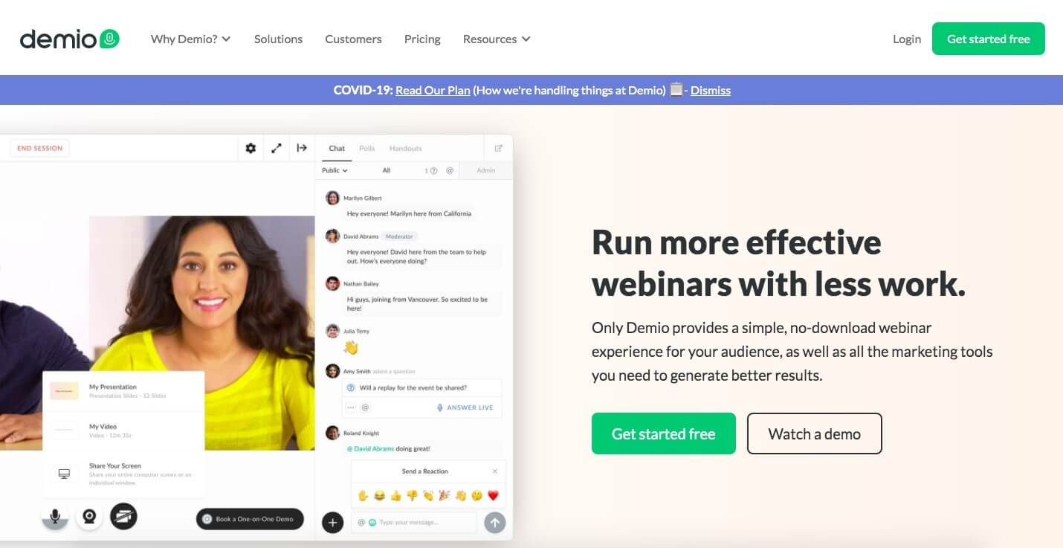Send the party popper reaction
Image resolution: width=1063 pixels, height=548 pixels.
click(x=445, y=495)
